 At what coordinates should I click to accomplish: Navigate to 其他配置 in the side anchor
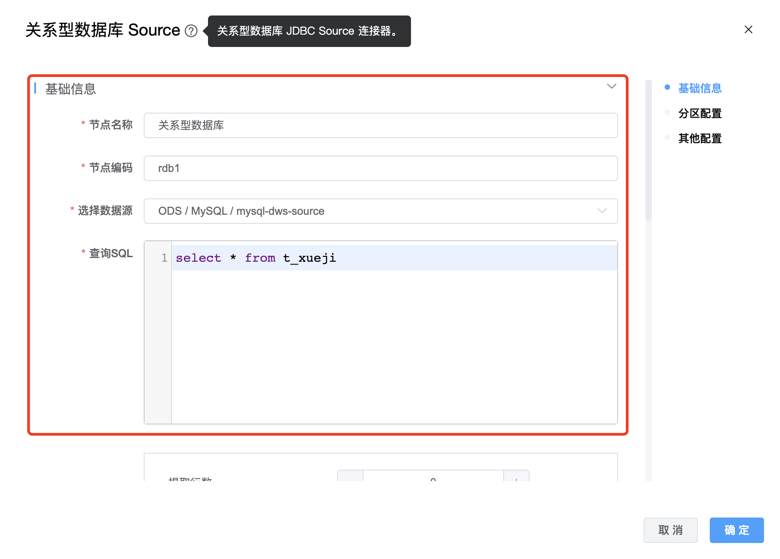pyautogui.click(x=700, y=139)
